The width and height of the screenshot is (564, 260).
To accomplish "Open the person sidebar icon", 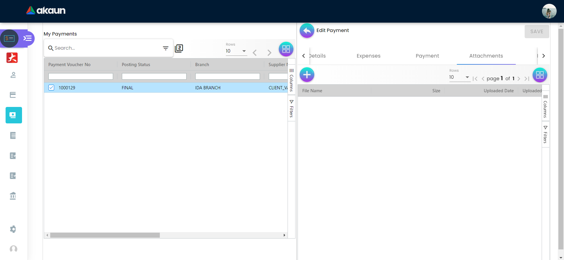I will click(13, 75).
